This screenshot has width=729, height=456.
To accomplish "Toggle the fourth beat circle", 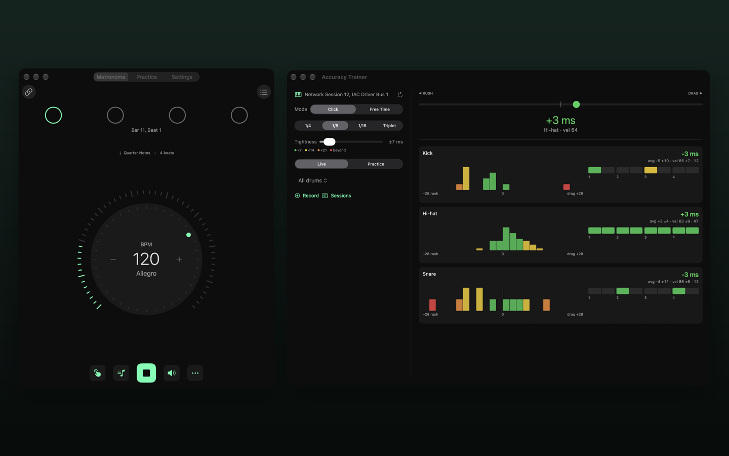I will (239, 116).
